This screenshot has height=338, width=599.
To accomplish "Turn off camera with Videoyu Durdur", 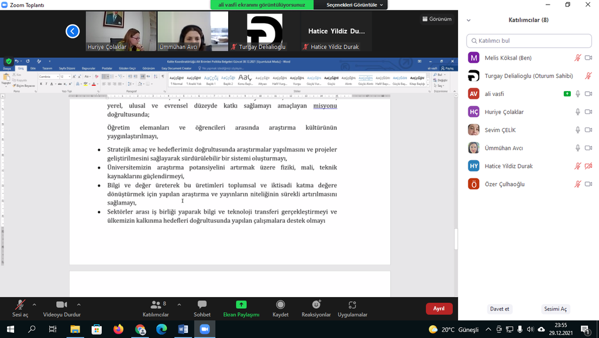I will (61, 308).
